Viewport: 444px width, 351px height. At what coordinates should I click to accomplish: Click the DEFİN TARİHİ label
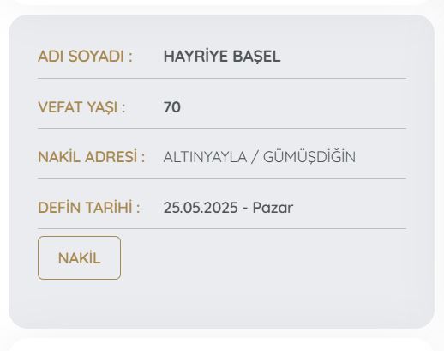[89, 207]
